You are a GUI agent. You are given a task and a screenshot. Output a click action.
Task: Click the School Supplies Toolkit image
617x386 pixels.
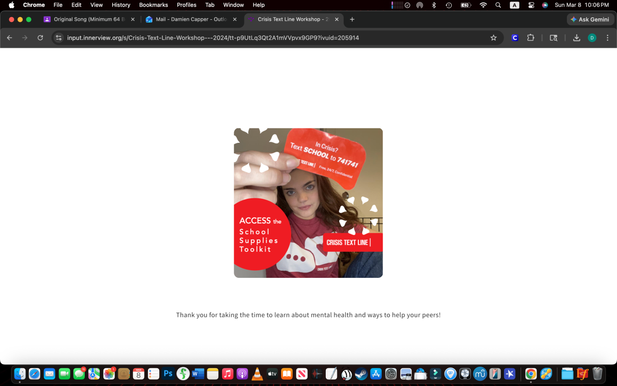(x=308, y=203)
